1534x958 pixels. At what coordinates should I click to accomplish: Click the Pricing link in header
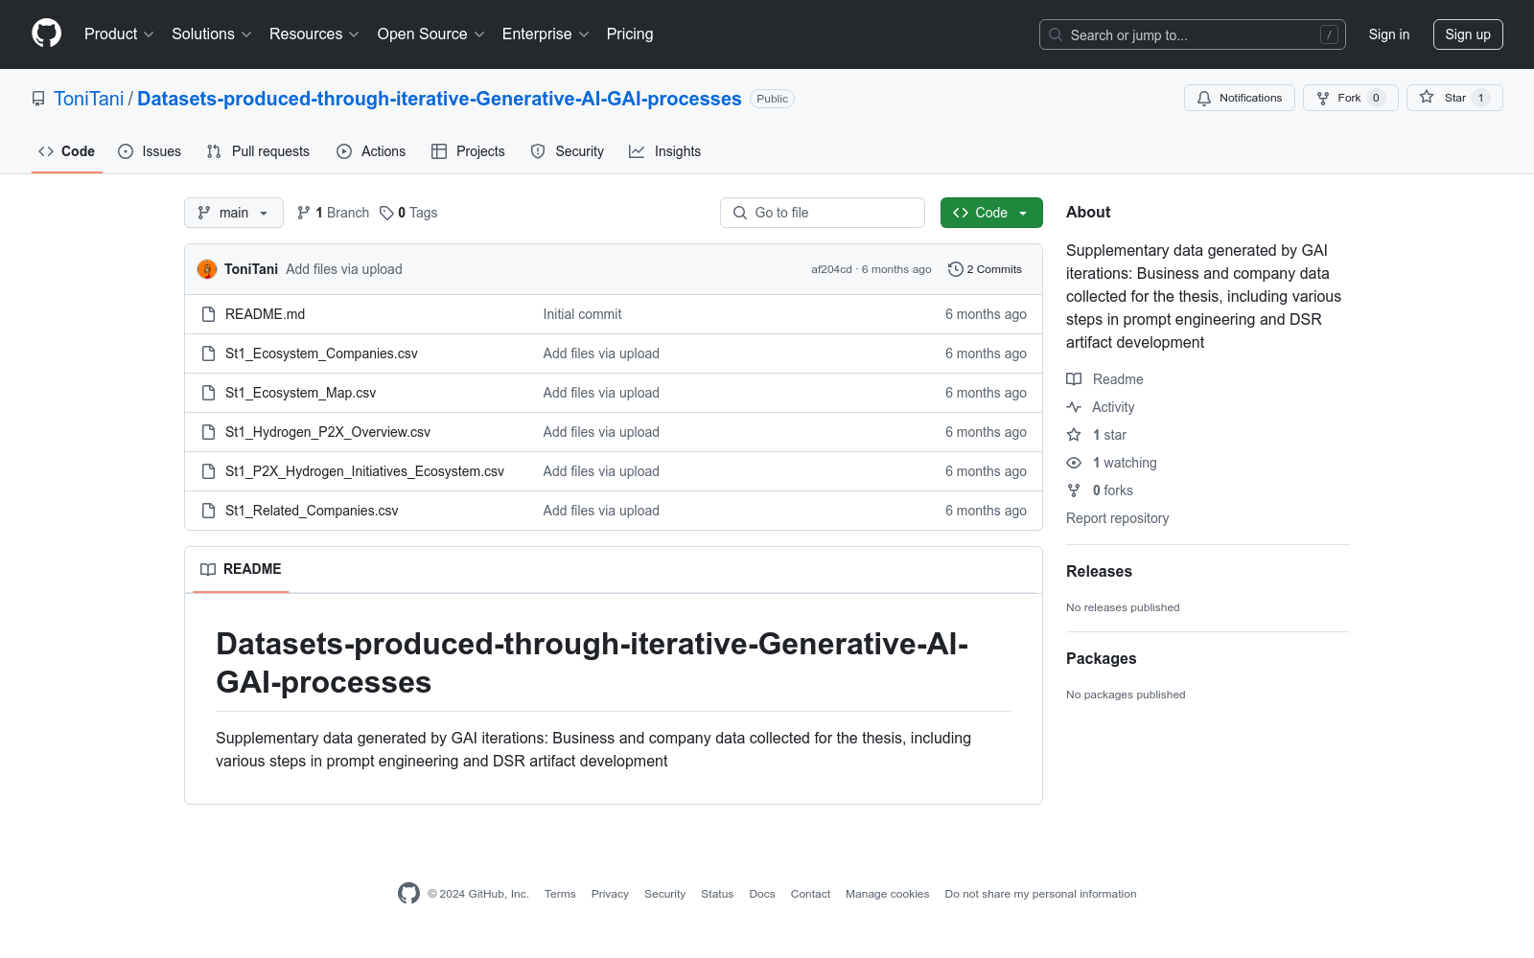[630, 34]
